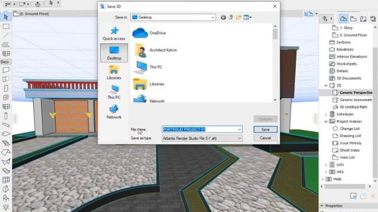Select Desktop in places sidebar
The height and width of the screenshot is (212, 378).
pos(114,53)
